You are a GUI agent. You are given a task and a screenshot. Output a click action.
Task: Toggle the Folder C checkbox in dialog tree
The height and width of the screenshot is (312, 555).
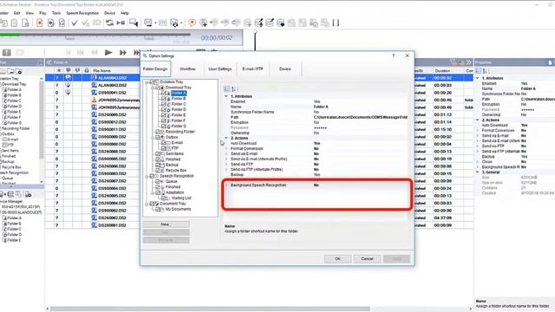click(164, 104)
